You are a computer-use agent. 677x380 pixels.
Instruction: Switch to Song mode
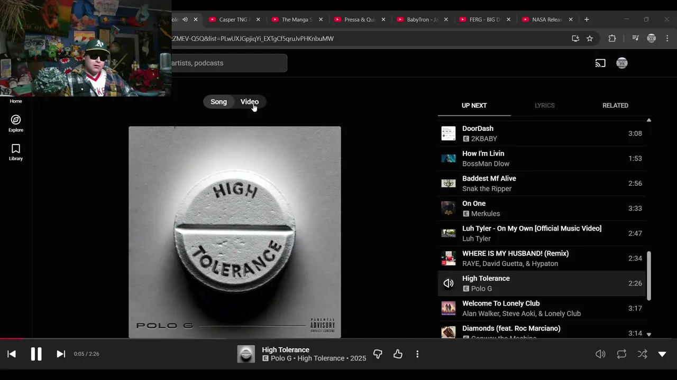(x=218, y=102)
